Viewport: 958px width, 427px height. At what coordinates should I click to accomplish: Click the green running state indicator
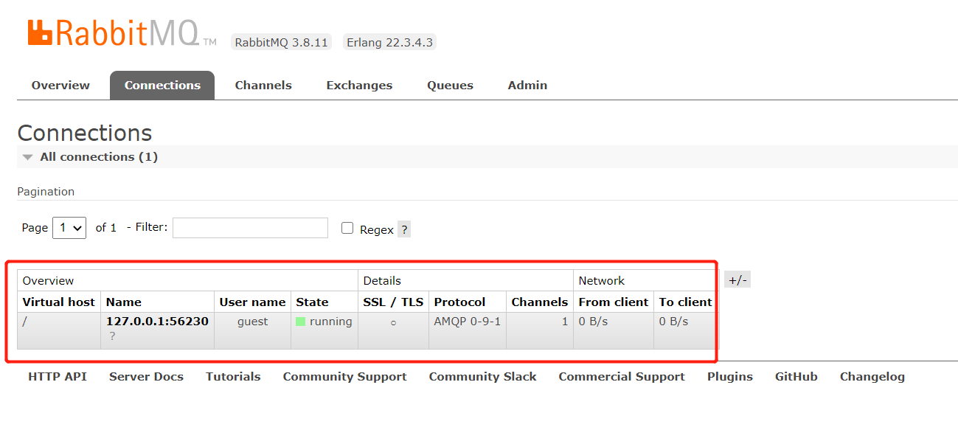pyautogui.click(x=301, y=322)
